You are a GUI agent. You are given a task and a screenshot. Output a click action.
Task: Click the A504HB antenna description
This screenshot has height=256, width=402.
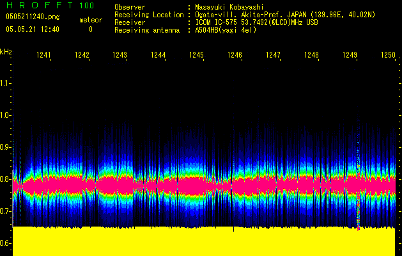[x=226, y=30]
